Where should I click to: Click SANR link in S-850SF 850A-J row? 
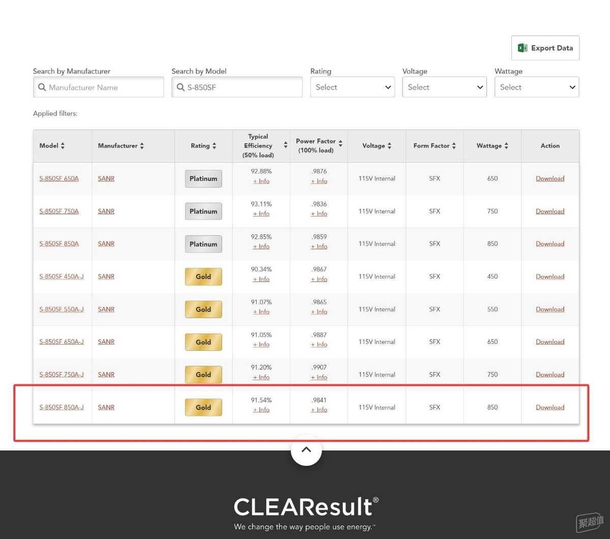106,407
